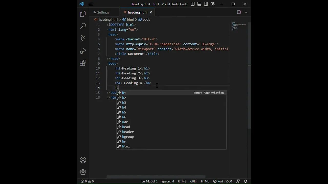Open the Run and Debug view
Screen dimensions: 328x184
tap(83, 51)
